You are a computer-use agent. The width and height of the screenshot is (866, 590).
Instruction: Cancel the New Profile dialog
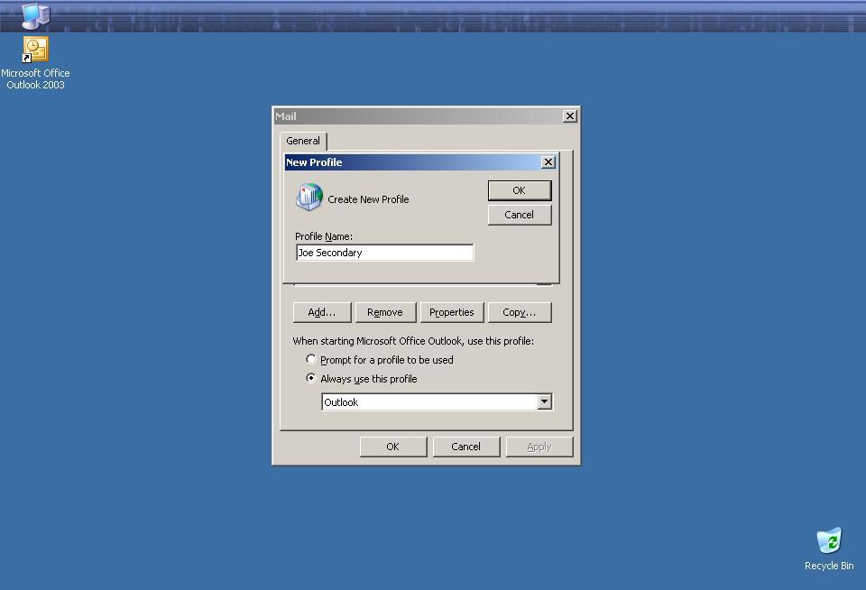520,215
